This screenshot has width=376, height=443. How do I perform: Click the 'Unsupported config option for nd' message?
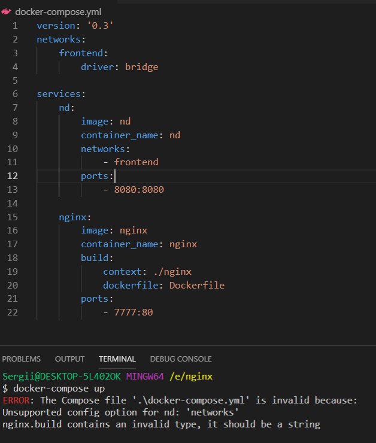120,412
